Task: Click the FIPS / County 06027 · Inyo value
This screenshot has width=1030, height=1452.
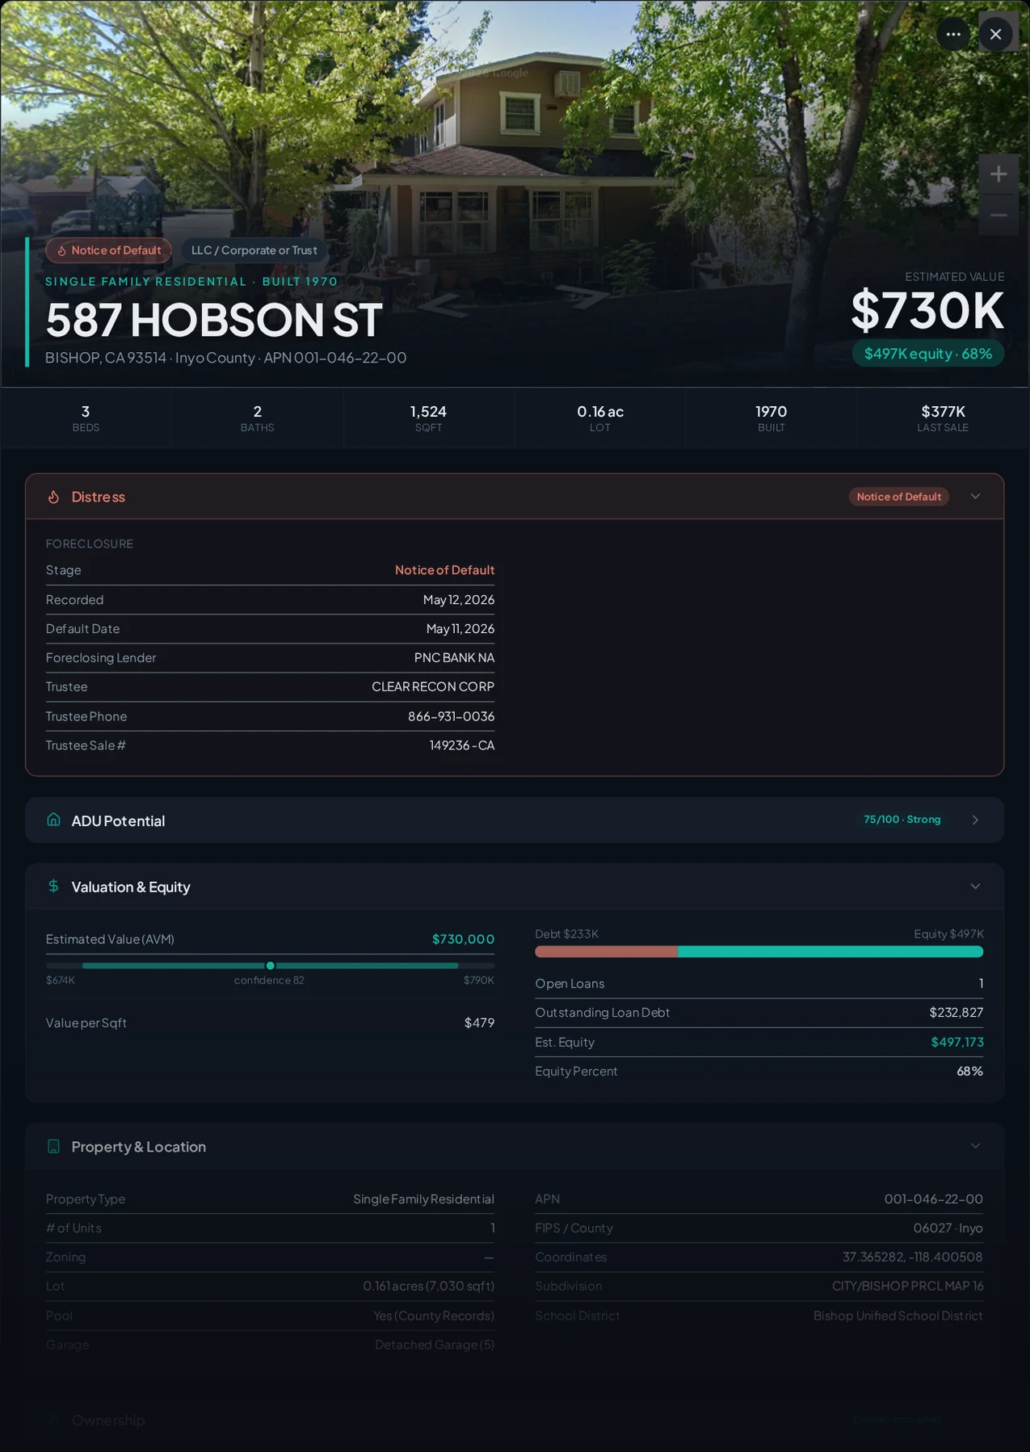Action: (948, 1228)
